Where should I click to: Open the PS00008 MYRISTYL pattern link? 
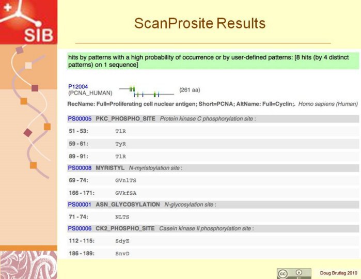pos(80,168)
